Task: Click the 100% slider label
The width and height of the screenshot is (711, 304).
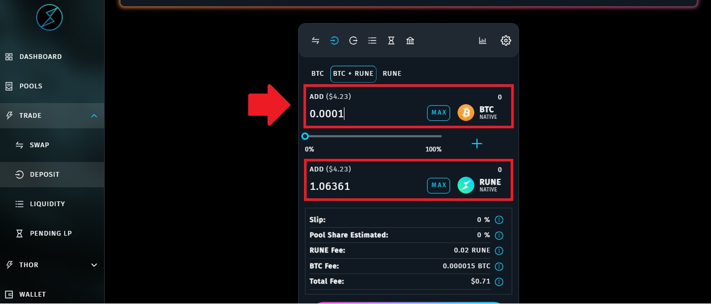Action: pos(433,149)
